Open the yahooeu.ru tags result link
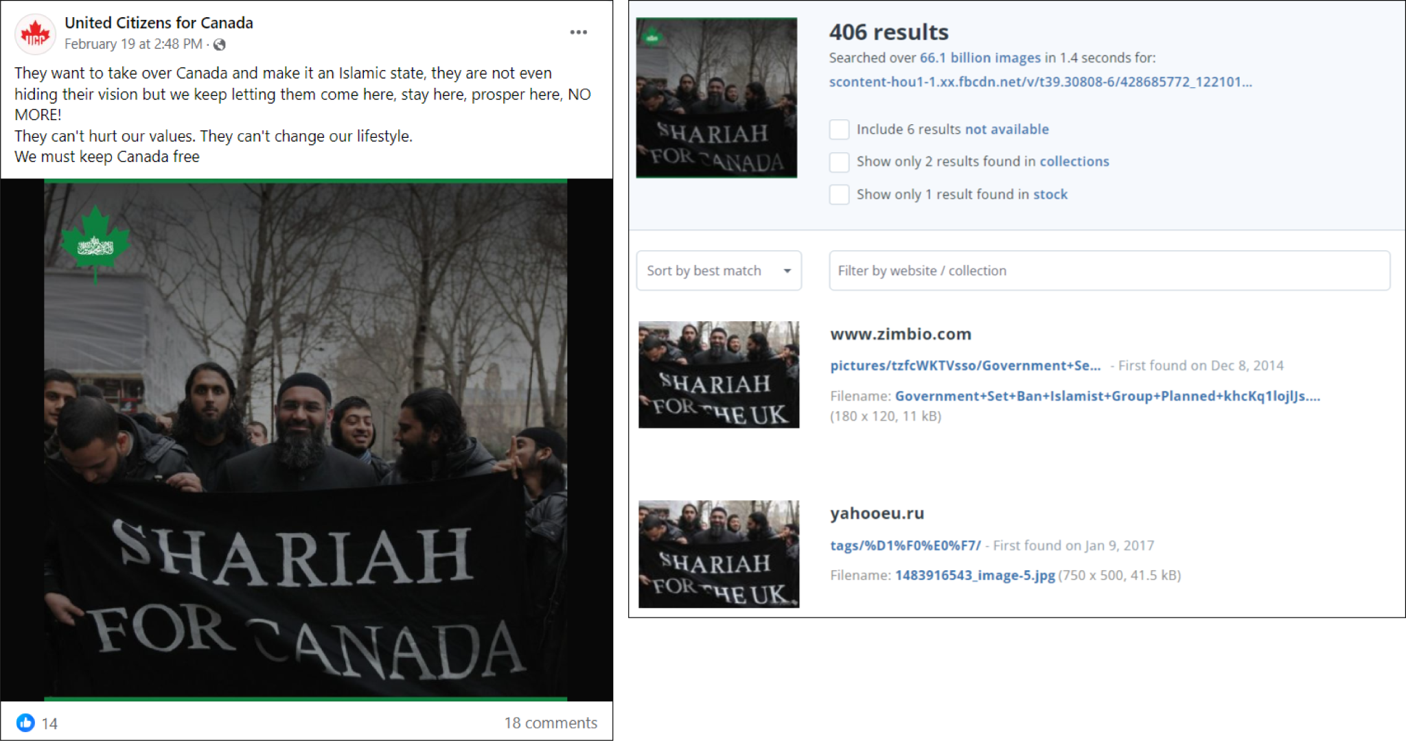This screenshot has height=741, width=1406. point(905,545)
